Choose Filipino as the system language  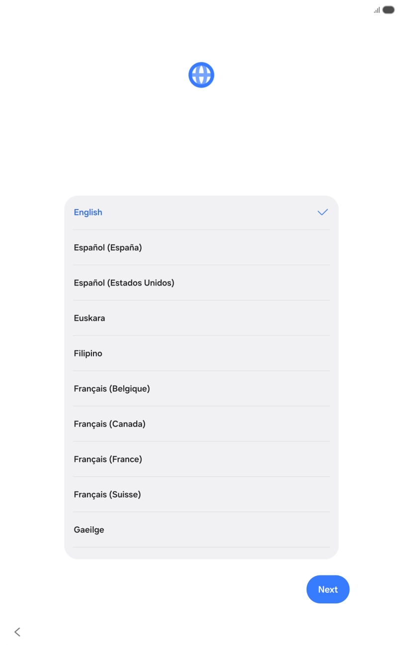pyautogui.click(x=88, y=353)
